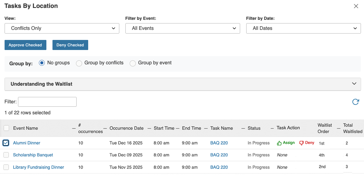Viewport: 364px width, 175px height.
Task: Click the thumbs-up Assign icon for Alumni Dinner
Action: (x=279, y=143)
